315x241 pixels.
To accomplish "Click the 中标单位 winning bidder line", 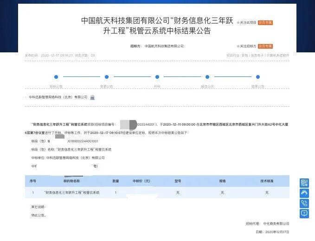I will [x=68, y=158].
